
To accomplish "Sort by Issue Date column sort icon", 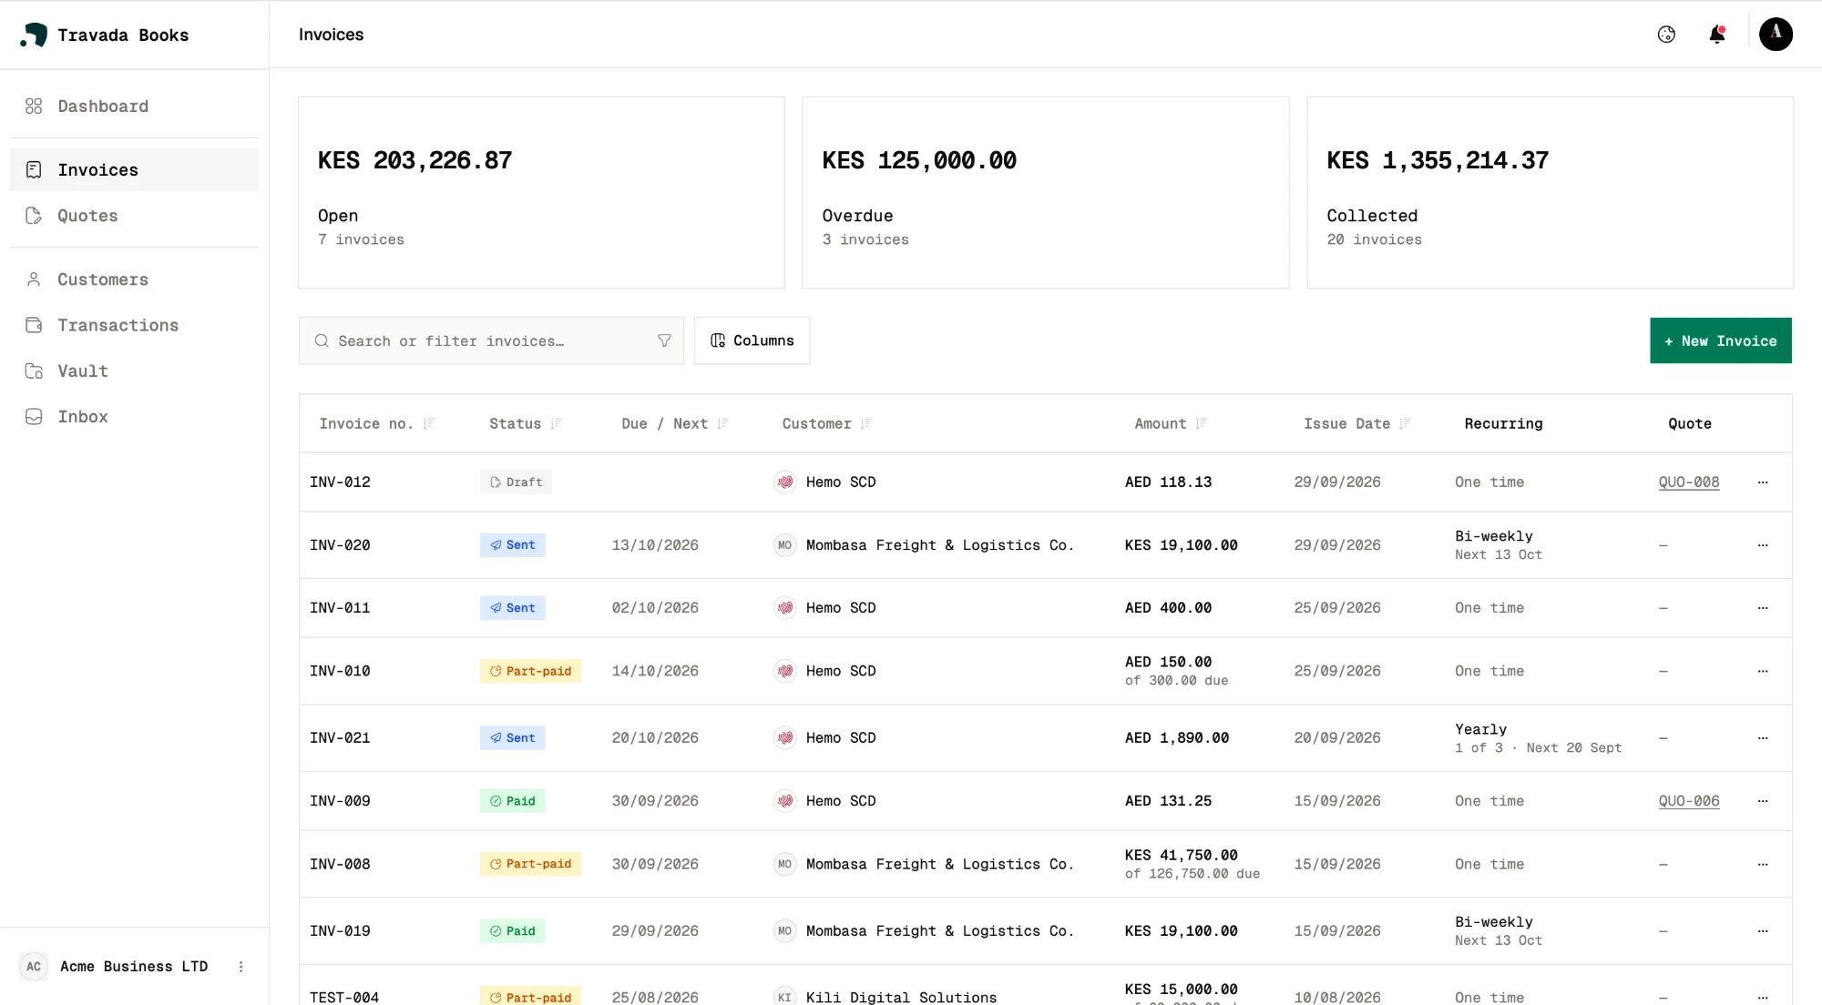I will pos(1406,423).
